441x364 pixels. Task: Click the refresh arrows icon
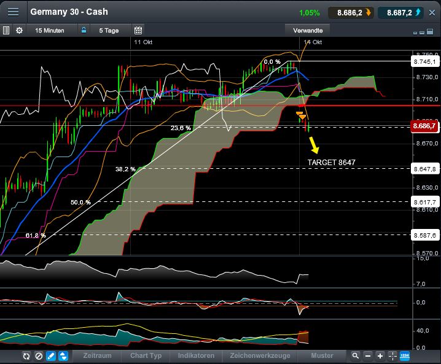coord(26,356)
